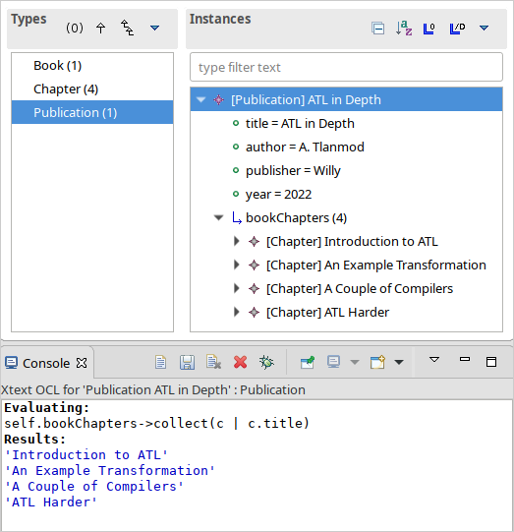Open new console dropdown arrow
514x532 pixels.
[x=399, y=362]
